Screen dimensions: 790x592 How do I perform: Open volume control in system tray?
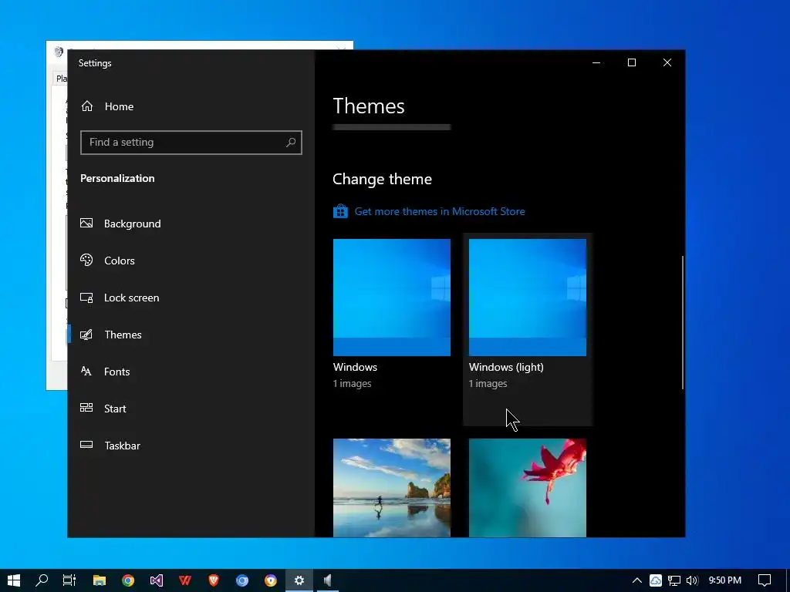point(692,580)
